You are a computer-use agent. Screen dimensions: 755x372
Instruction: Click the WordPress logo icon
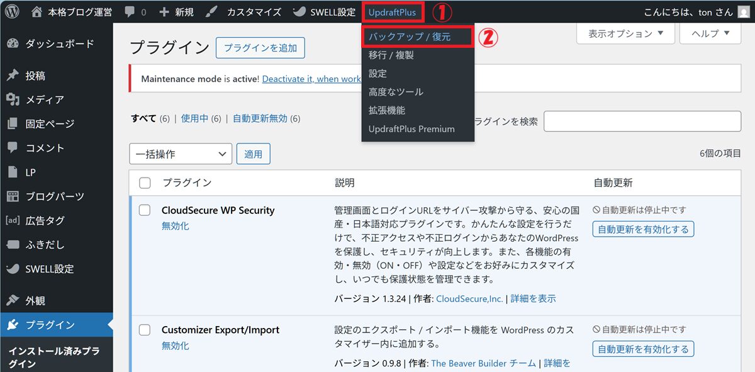point(13,12)
